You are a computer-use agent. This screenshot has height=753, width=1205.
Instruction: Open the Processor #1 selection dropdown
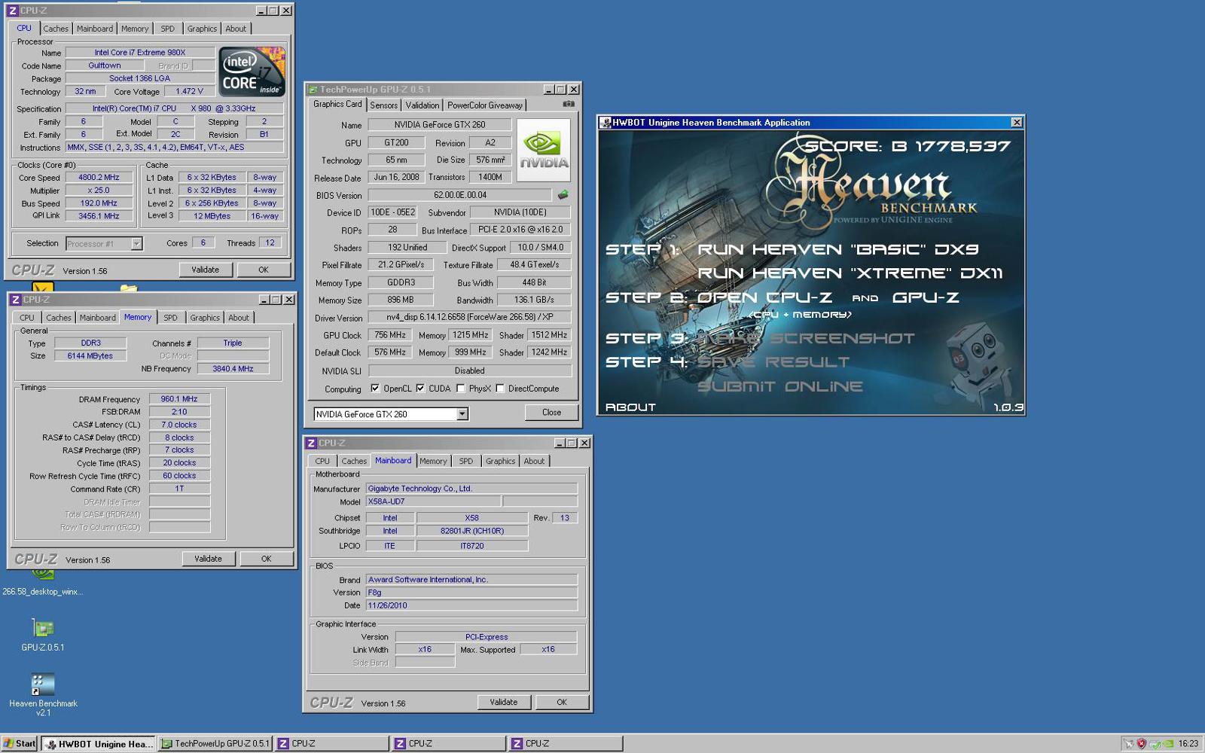tap(136, 243)
